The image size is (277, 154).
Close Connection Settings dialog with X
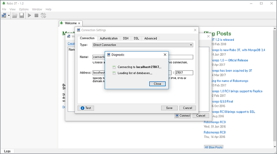click(195, 30)
